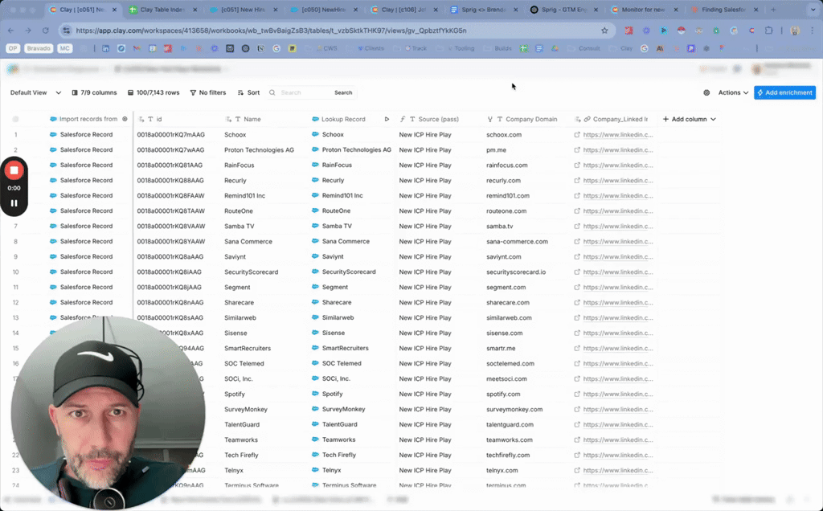
Task: Stop the screen recording with red button
Action: coord(14,170)
